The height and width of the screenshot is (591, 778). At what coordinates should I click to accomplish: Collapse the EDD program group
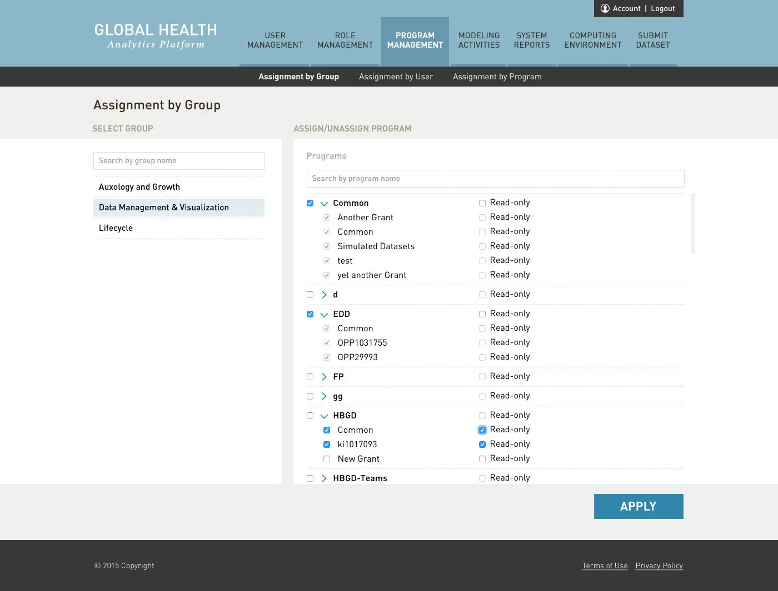[324, 314]
